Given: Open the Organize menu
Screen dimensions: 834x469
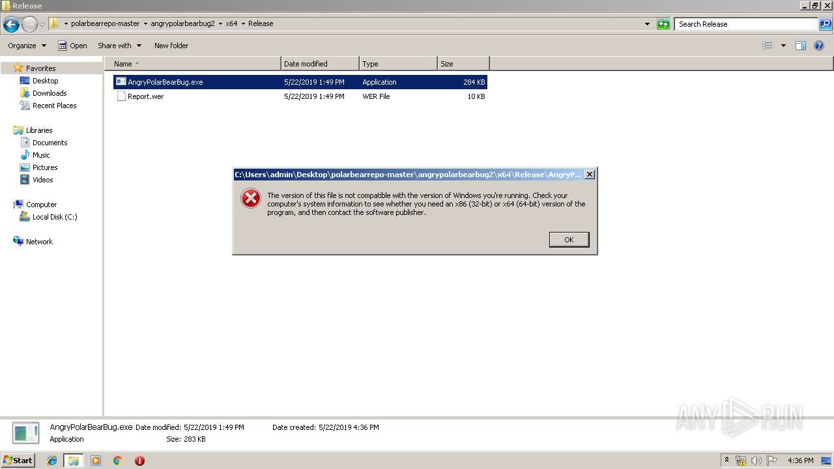Looking at the screenshot, I should (27, 46).
